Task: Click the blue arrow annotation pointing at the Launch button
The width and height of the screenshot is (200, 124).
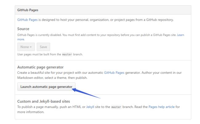Action: tap(86, 93)
